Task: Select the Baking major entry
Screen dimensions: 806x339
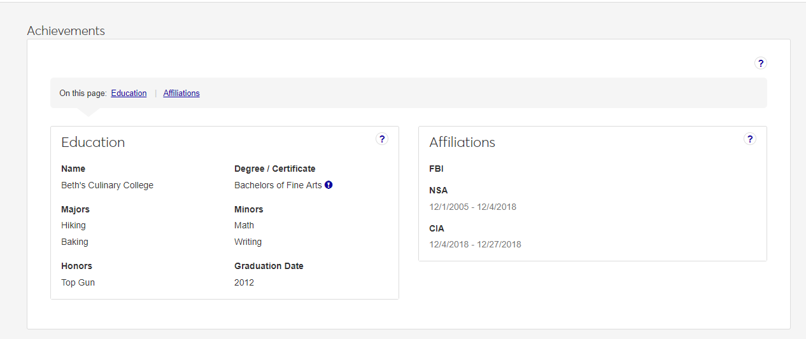Action: [x=74, y=242]
